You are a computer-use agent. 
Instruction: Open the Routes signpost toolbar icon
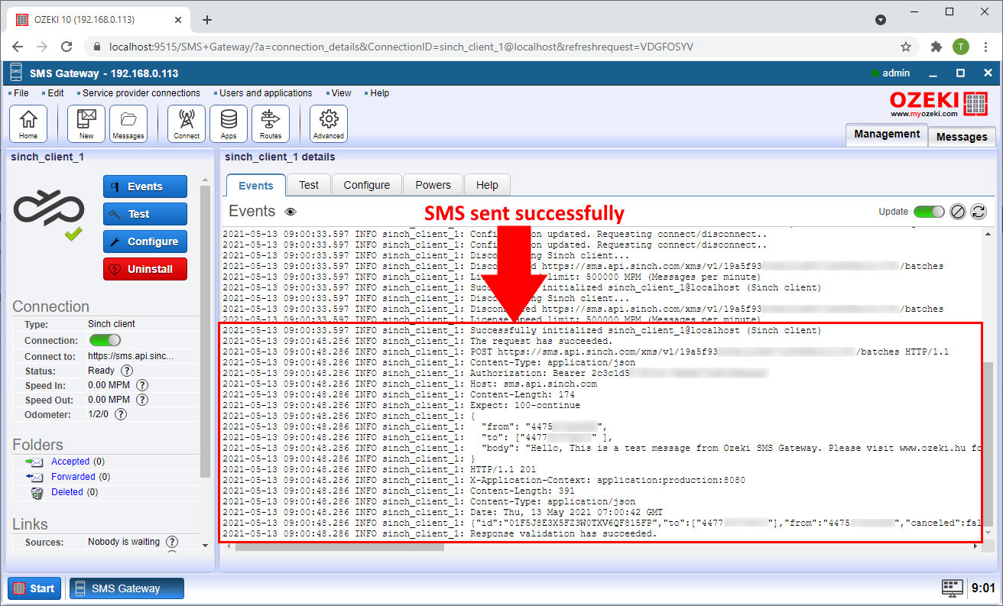coord(271,124)
